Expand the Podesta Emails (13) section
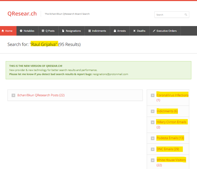 pos(153,138)
